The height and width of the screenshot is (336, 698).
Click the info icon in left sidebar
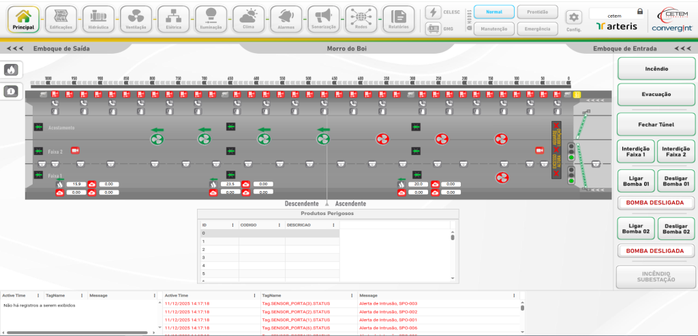[x=12, y=92]
